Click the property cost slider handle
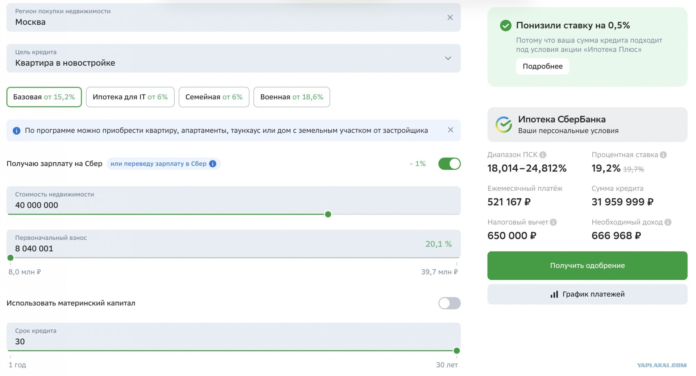The image size is (696, 376). pyautogui.click(x=328, y=214)
